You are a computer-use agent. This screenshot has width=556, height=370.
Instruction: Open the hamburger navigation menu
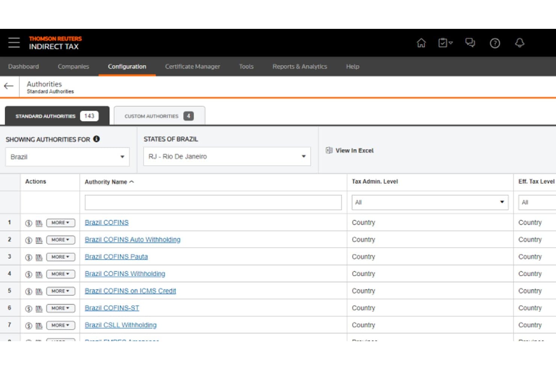[x=14, y=43]
